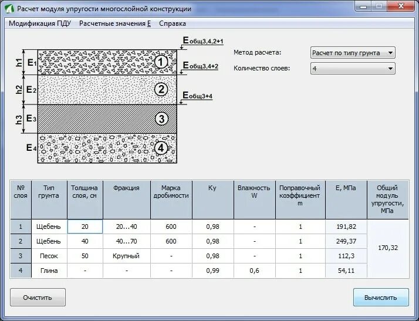Select the Глина soil type cell
Viewport: 419px width, 321px height.
click(49, 271)
